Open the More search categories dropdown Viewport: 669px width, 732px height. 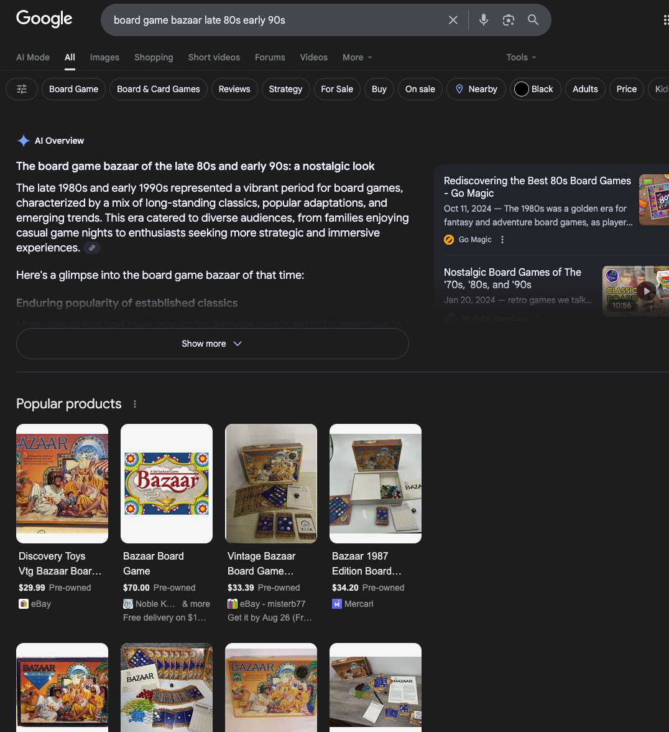click(x=356, y=57)
